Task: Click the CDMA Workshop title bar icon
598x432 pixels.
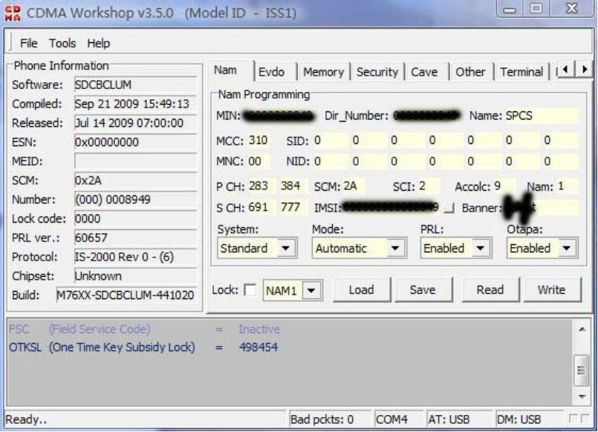Action: pos(13,13)
